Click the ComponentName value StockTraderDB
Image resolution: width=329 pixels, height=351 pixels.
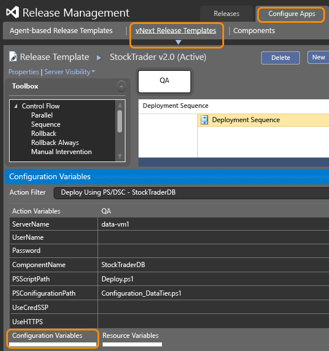click(x=123, y=265)
